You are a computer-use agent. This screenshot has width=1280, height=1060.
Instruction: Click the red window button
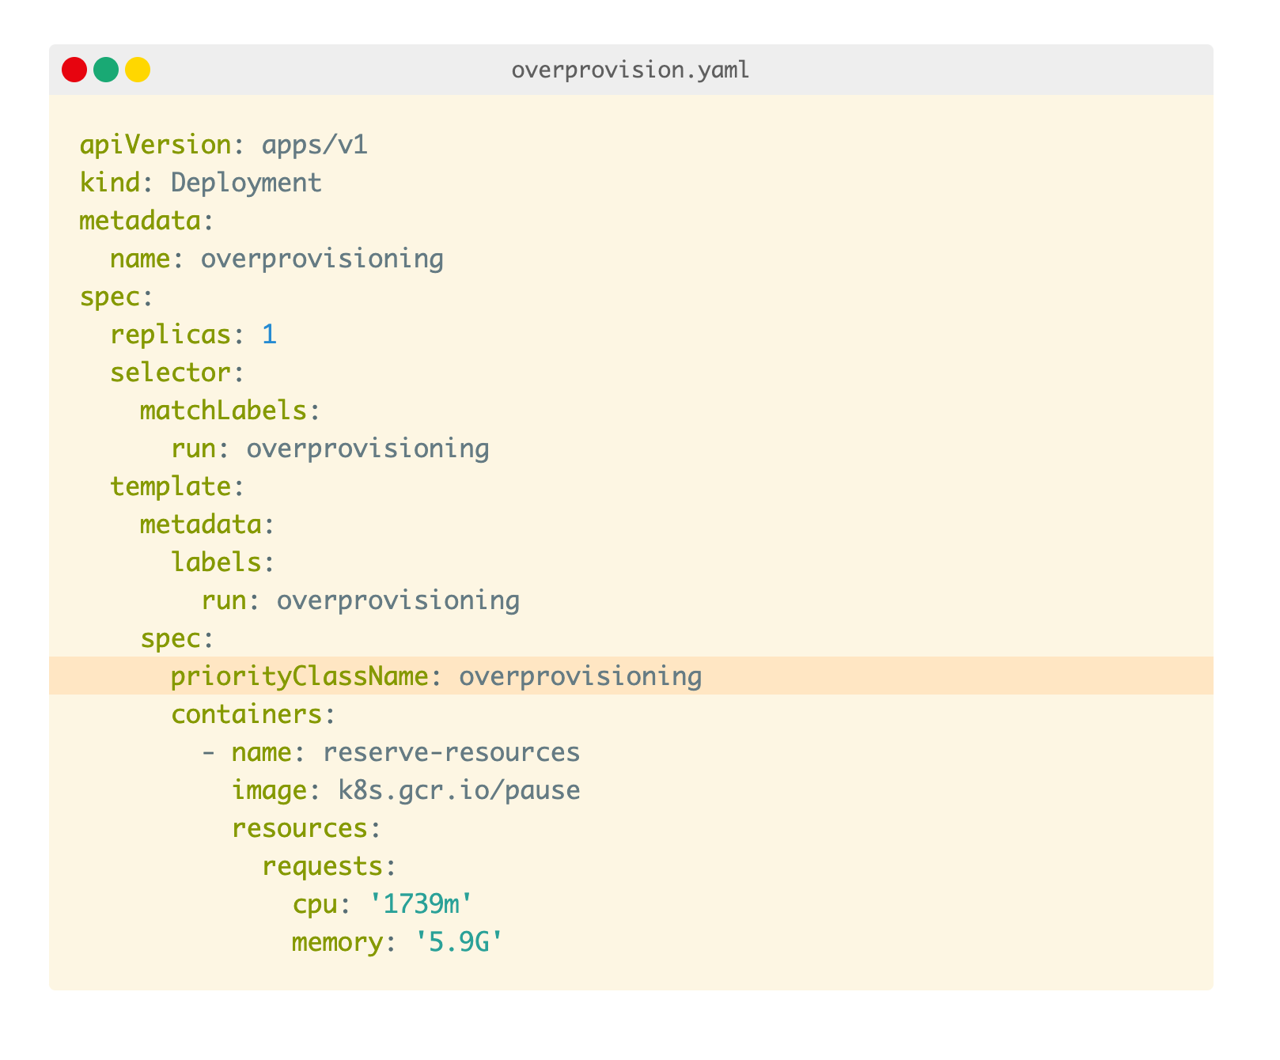74,70
